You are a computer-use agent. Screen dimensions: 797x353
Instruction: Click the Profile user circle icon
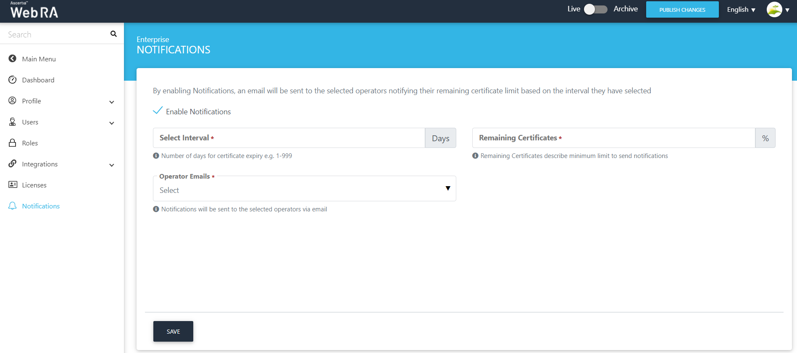click(x=13, y=100)
